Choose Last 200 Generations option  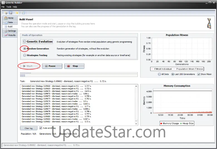point(183,74)
